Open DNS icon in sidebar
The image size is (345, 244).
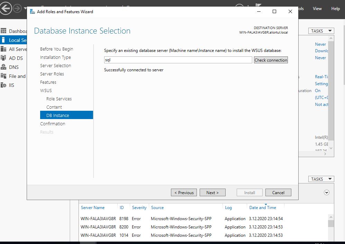coord(3,67)
